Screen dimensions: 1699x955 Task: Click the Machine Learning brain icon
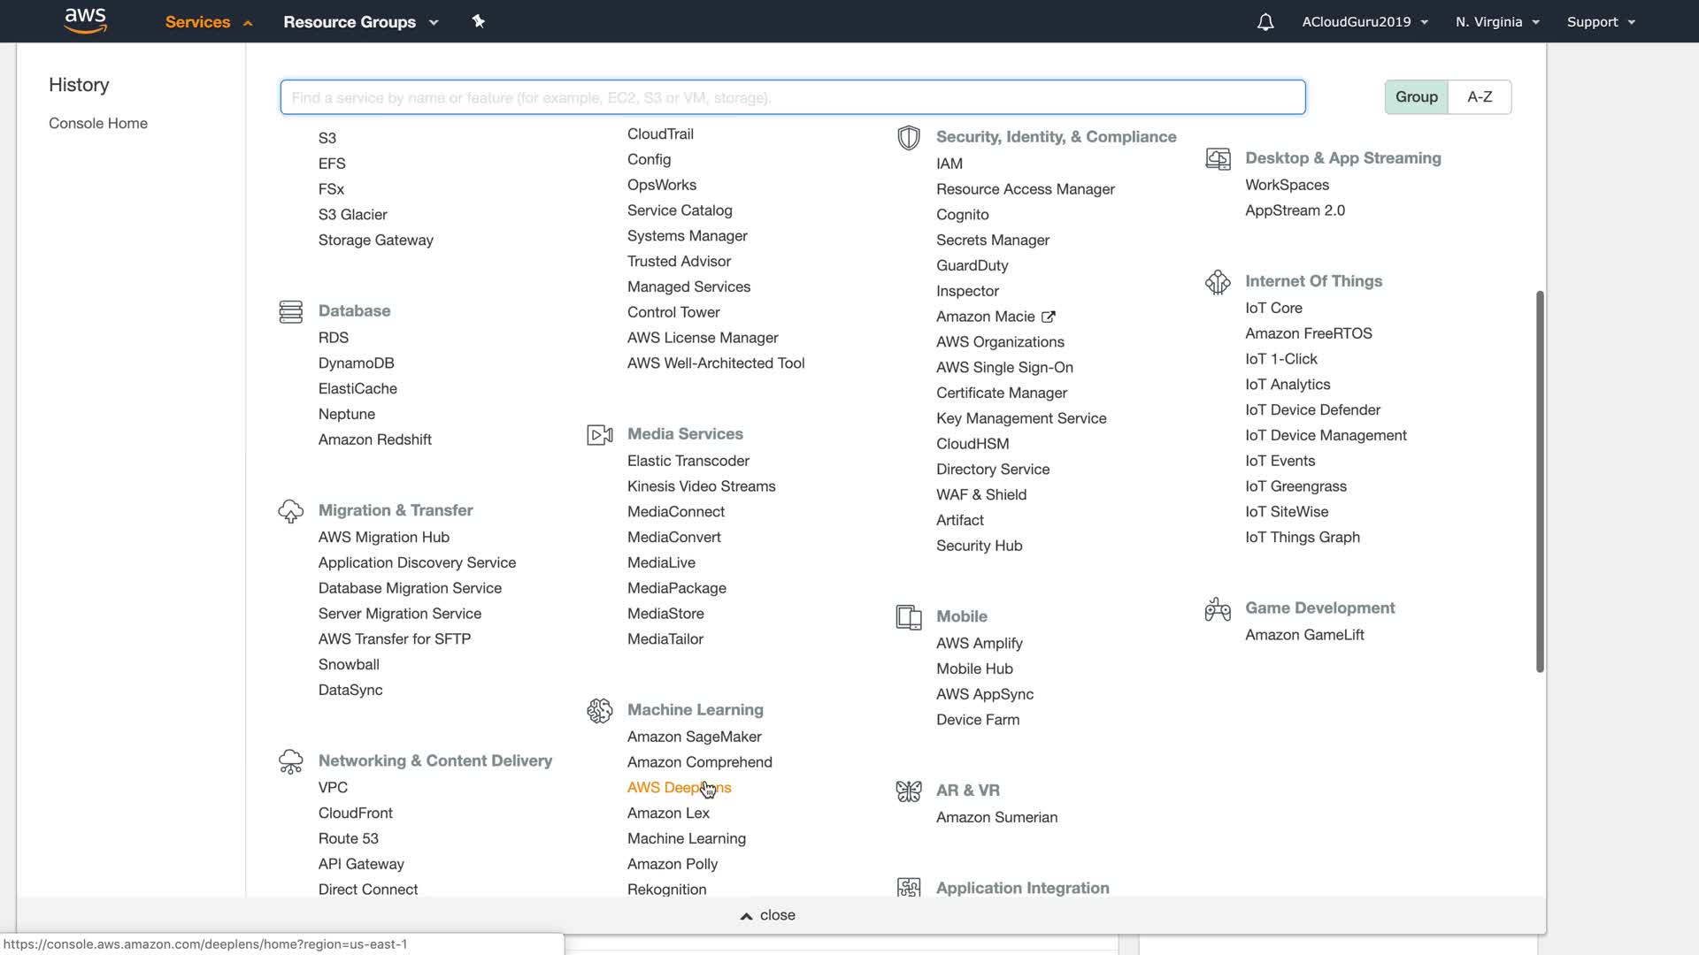tap(599, 710)
